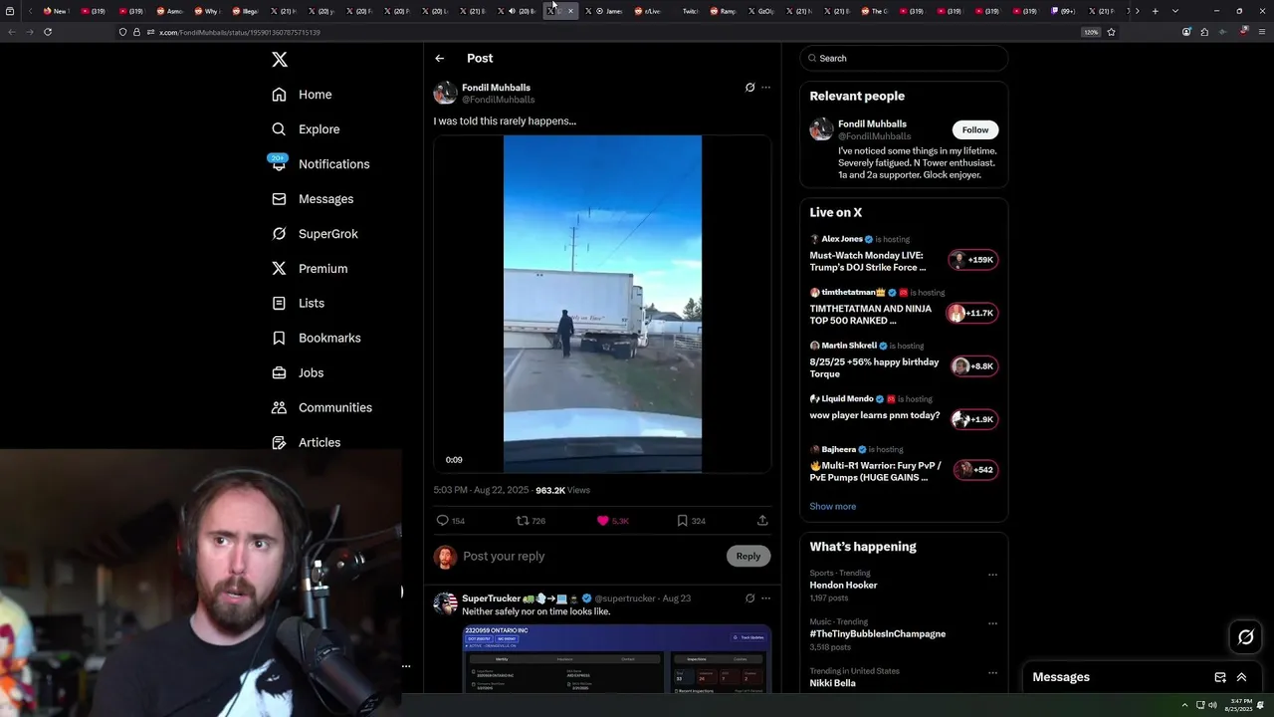The height and width of the screenshot is (717, 1274).
Task: Open SuperGrok in the sidebar
Action: click(x=315, y=234)
